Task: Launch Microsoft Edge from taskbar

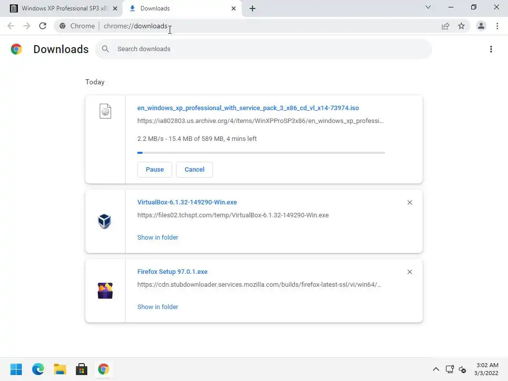Action: 38,369
